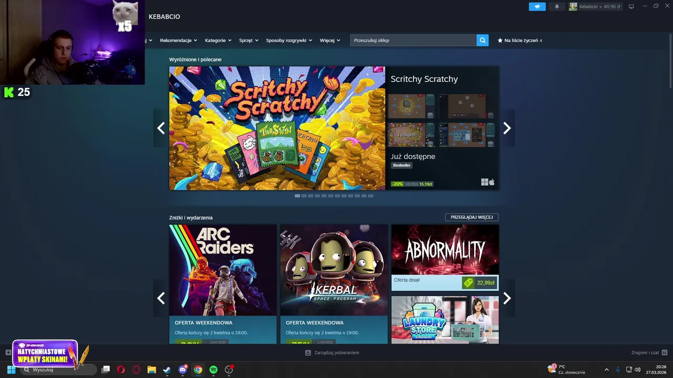Viewport: 673px width, 378px height.
Task: Open the notifications bell
Action: [557, 6]
